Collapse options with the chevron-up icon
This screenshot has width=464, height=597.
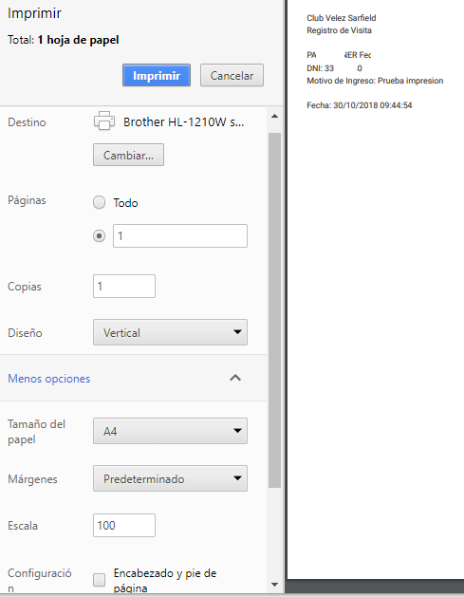pos(235,378)
